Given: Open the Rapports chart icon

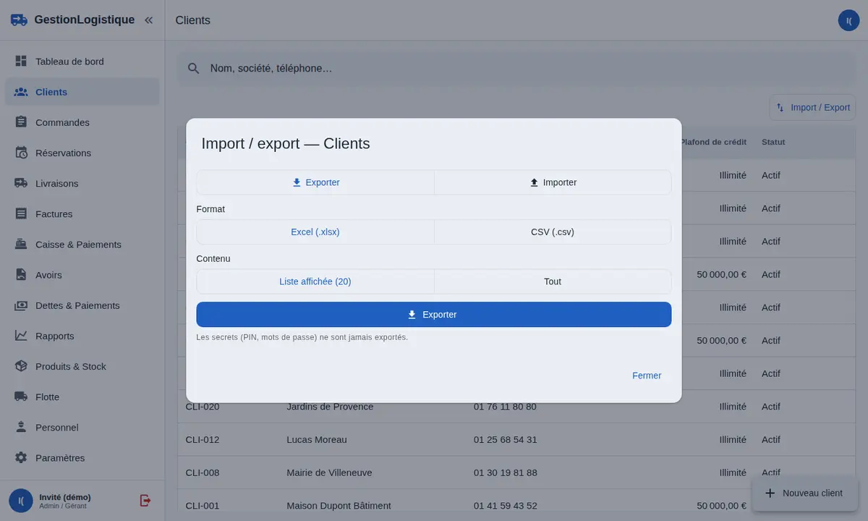Looking at the screenshot, I should click(21, 336).
